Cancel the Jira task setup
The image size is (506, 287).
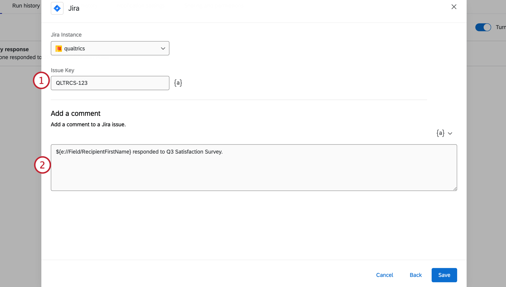coord(384,275)
